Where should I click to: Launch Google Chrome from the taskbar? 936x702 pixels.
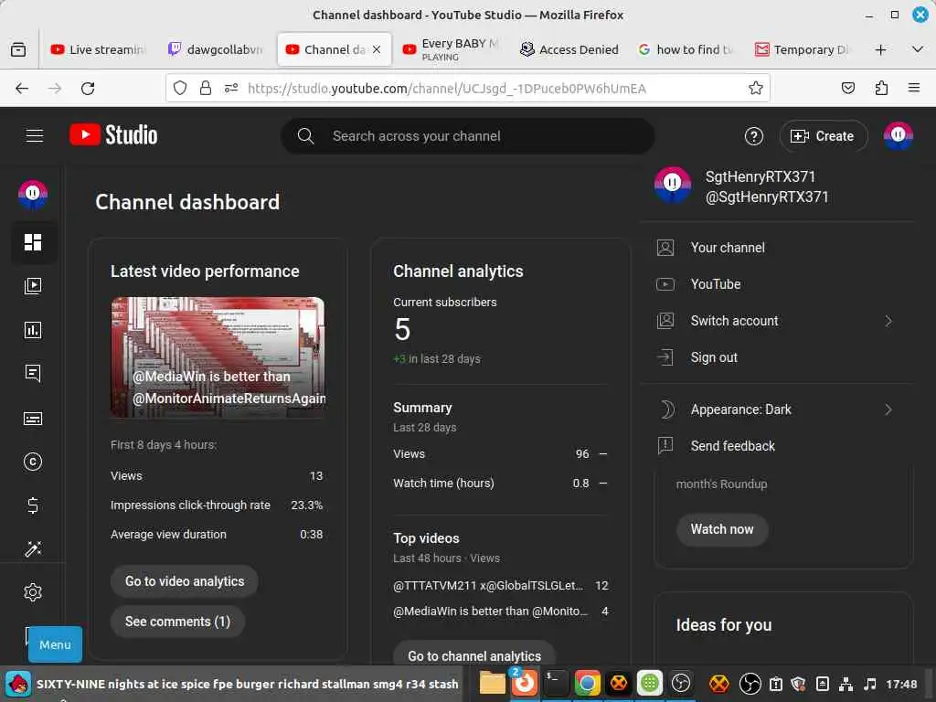pos(587,683)
